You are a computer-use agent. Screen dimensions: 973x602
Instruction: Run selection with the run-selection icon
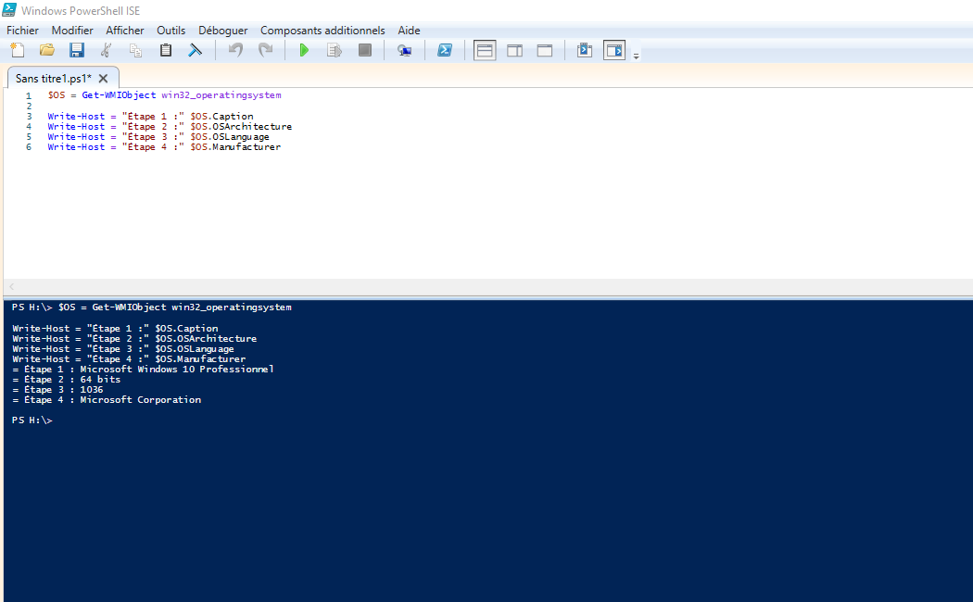[x=335, y=50]
